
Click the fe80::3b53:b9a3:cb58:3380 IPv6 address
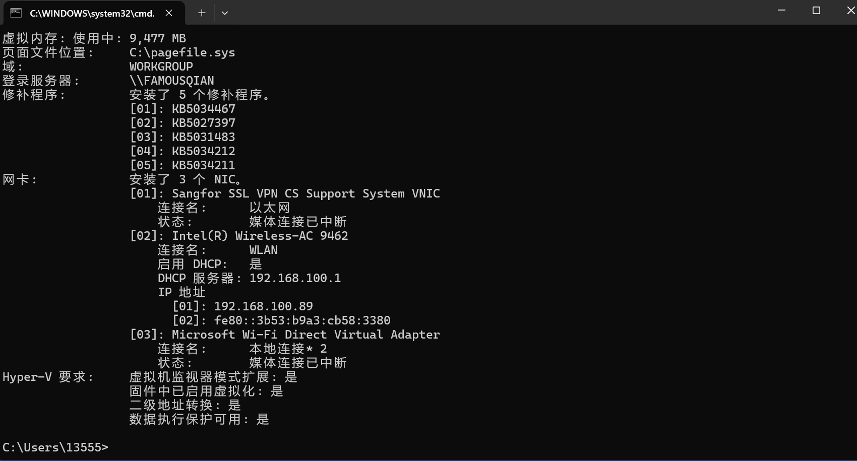click(302, 320)
